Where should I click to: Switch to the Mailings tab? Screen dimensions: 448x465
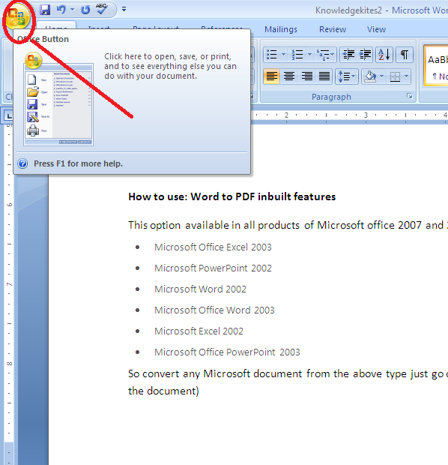(x=281, y=29)
